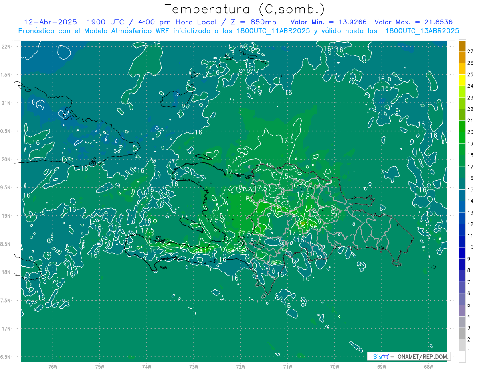Image resolution: width=481 pixels, height=372 pixels.
Task: Click the 'Temperatura (C,somb.)' title
Action: point(245,9)
